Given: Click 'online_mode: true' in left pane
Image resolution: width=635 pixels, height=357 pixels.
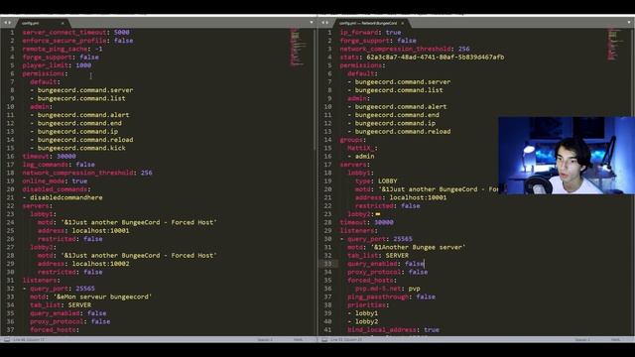Looking at the screenshot, I should click(55, 180).
